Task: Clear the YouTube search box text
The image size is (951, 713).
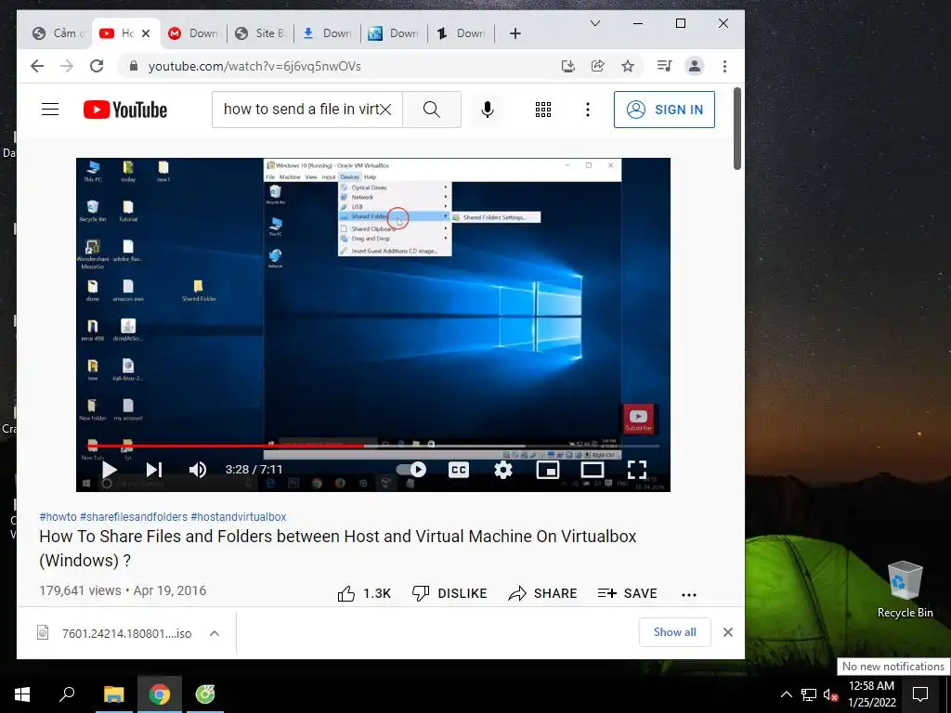Action: (x=385, y=110)
